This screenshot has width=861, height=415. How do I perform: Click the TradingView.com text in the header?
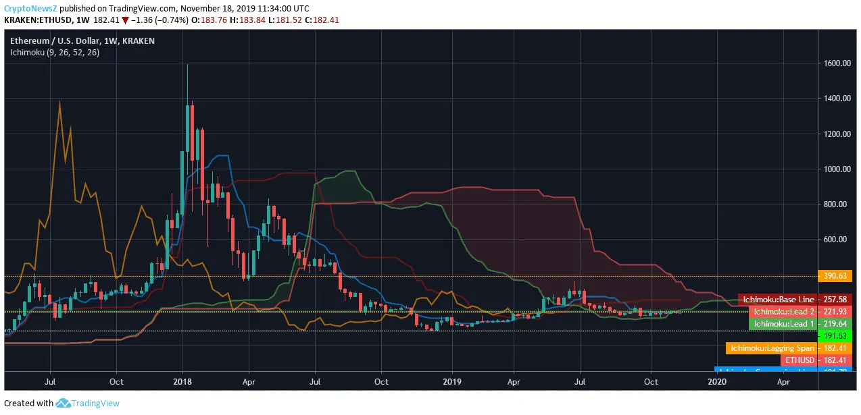[143, 8]
